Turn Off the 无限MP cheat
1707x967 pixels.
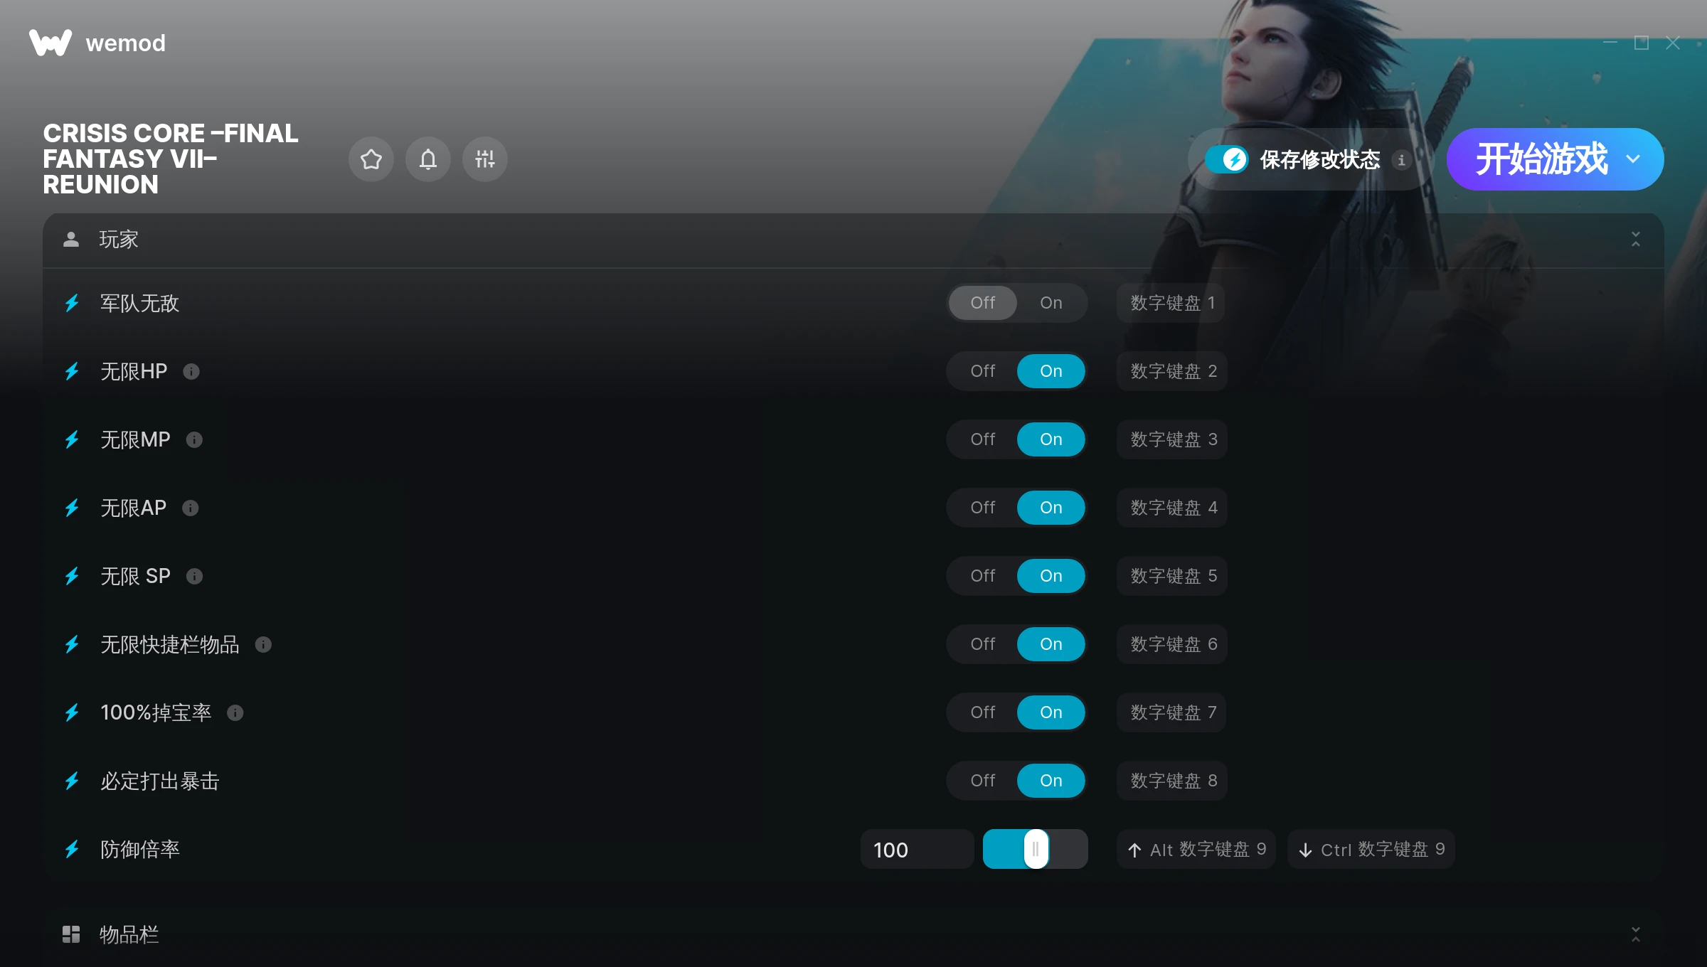[982, 439]
